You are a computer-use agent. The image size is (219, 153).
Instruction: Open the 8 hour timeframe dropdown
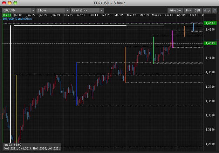53,10
